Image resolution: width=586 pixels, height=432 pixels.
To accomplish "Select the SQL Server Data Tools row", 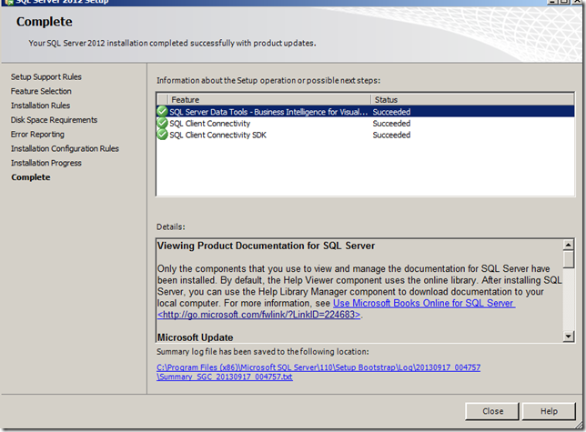I will tap(365, 112).
